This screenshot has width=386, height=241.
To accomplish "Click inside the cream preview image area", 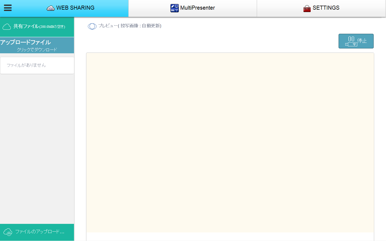I will (230, 142).
